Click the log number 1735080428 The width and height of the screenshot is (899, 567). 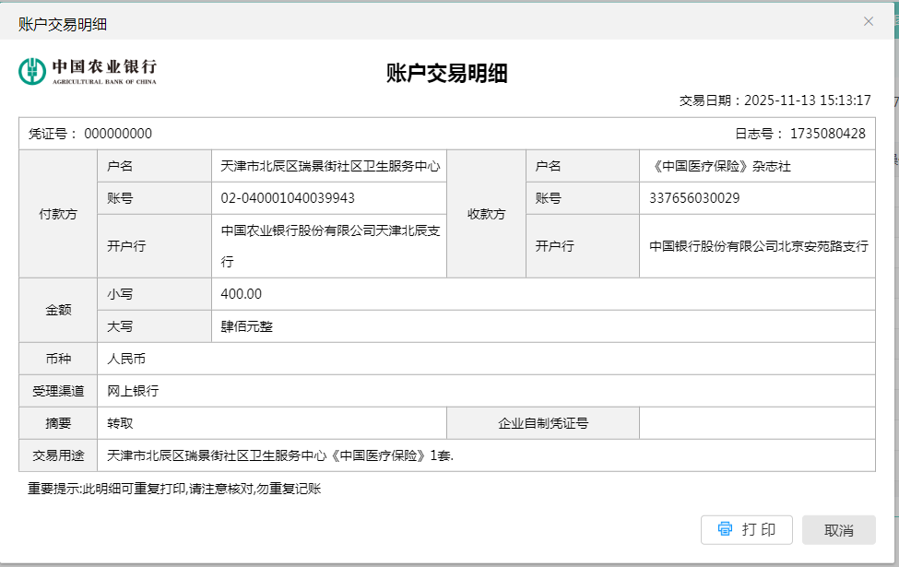(827, 134)
